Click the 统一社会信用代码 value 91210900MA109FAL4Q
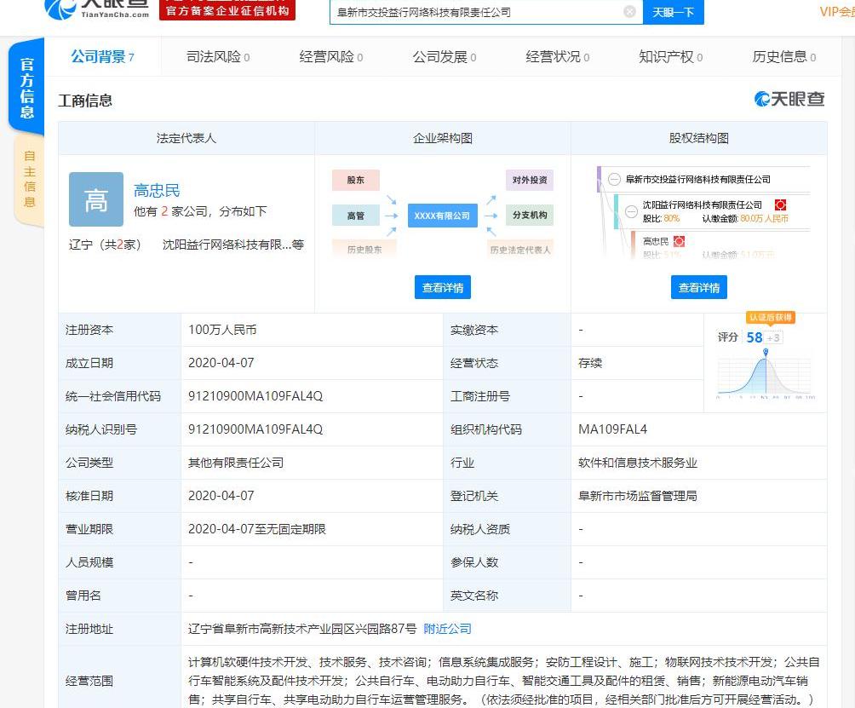Screen dimensions: 855x708 [255, 396]
